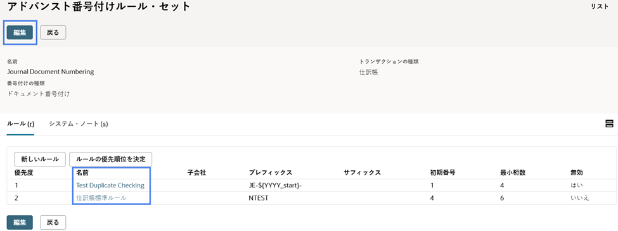This screenshot has height=231, width=618.
Task: Click the ルールの優先順位を決定 button
Action: (111, 159)
